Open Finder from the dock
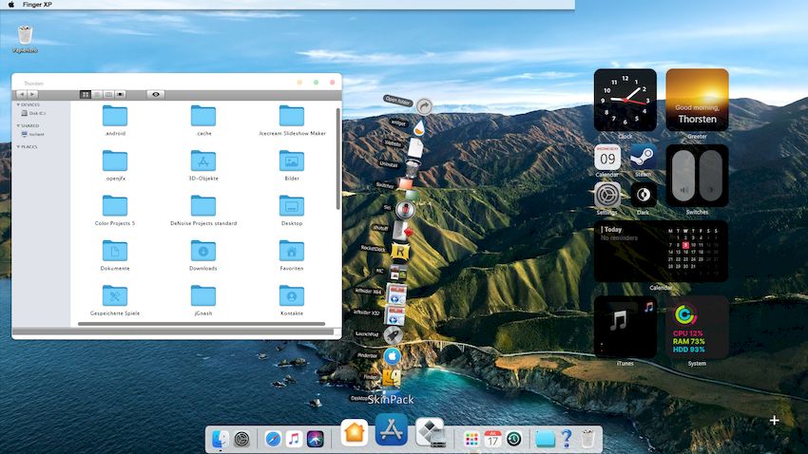 tap(221, 439)
